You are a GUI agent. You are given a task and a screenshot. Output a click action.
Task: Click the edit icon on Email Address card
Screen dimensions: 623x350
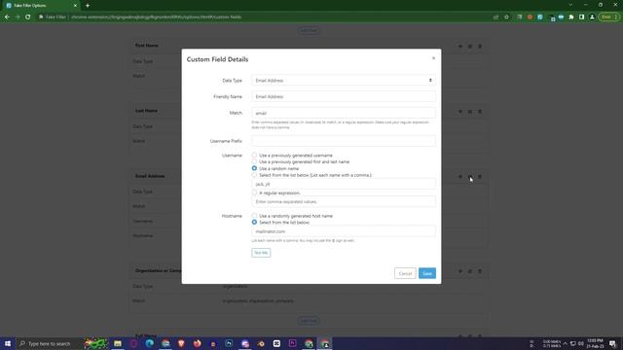[x=470, y=177]
